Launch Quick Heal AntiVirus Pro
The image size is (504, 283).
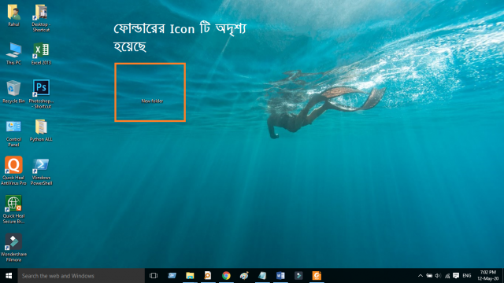13,165
